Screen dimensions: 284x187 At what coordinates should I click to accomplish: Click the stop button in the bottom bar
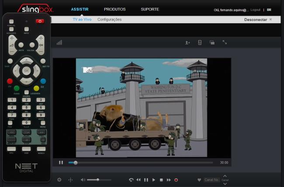tap(161, 180)
